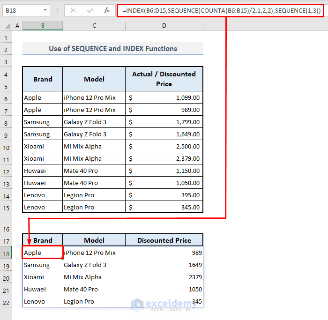The width and height of the screenshot is (328, 320).
Task: Click the price cell '1,649.00'
Action: pos(164,134)
